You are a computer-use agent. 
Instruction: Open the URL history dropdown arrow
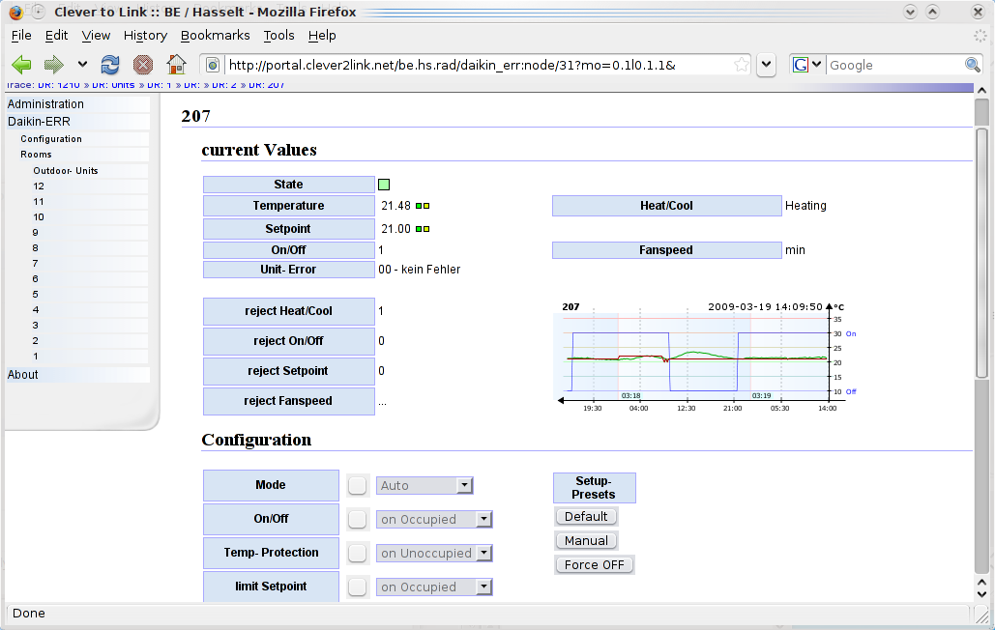(767, 65)
